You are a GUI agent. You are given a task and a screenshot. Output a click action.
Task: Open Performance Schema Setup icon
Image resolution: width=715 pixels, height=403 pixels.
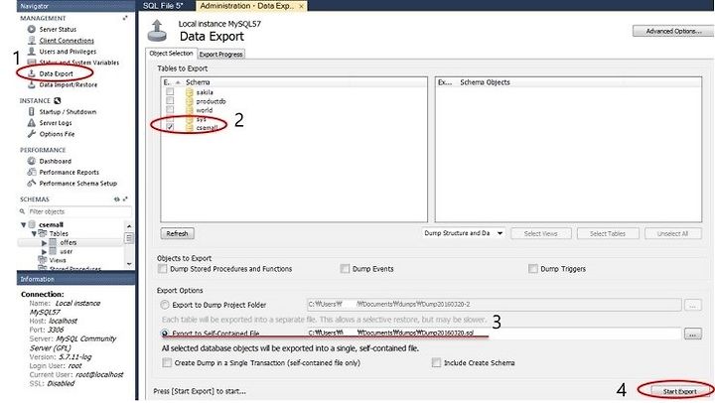tap(32, 183)
